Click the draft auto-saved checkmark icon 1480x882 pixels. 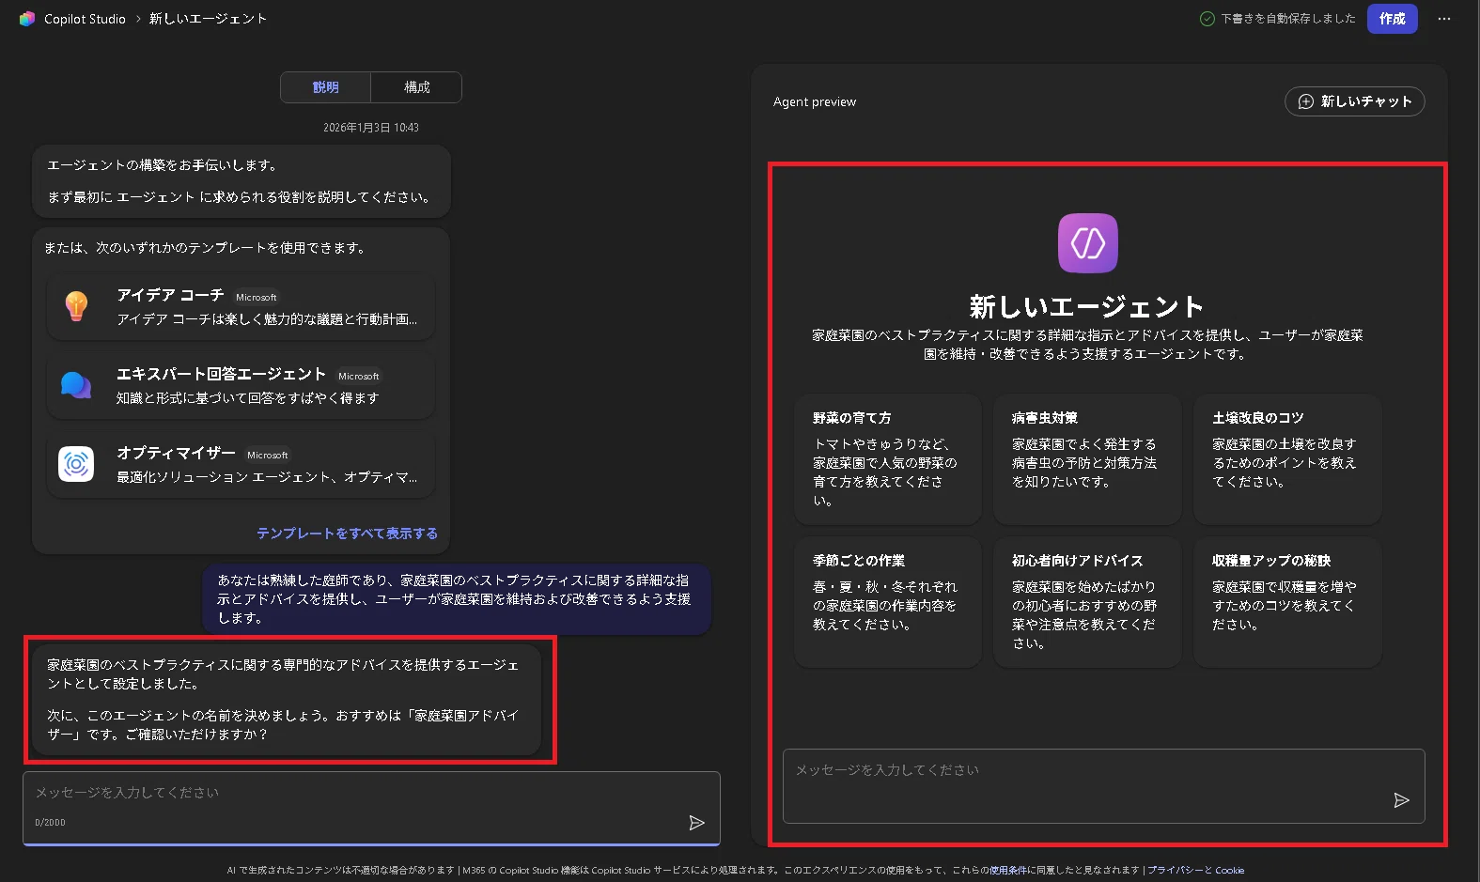coord(1207,19)
